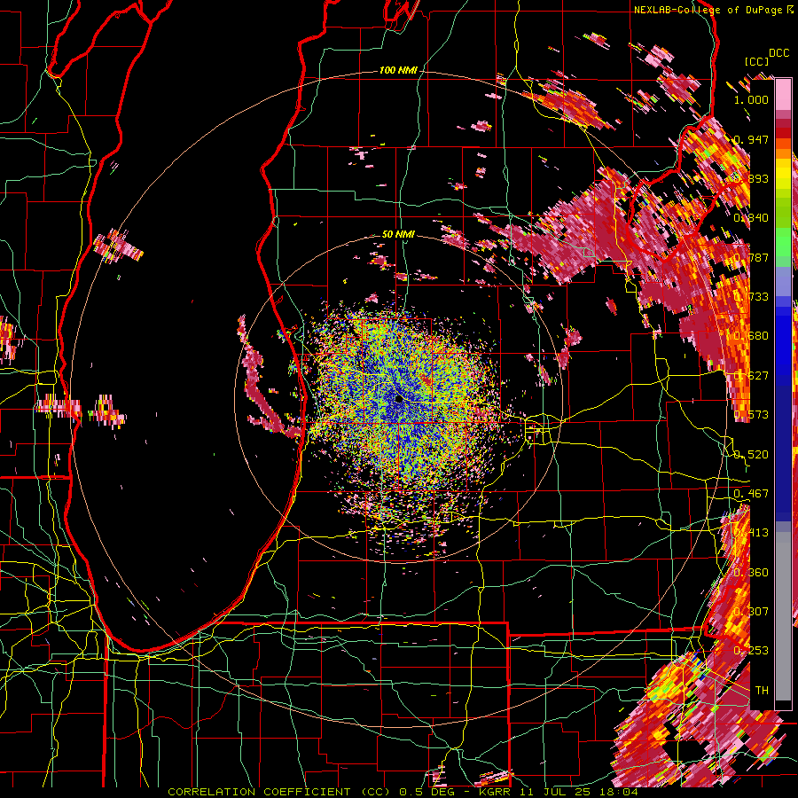Click the 0.787 scale value

[x=751, y=257]
